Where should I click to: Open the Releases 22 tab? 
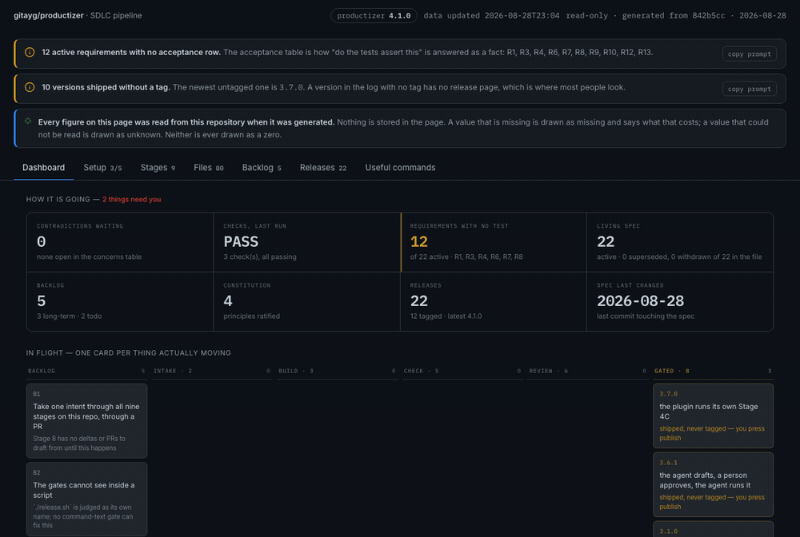(x=323, y=168)
